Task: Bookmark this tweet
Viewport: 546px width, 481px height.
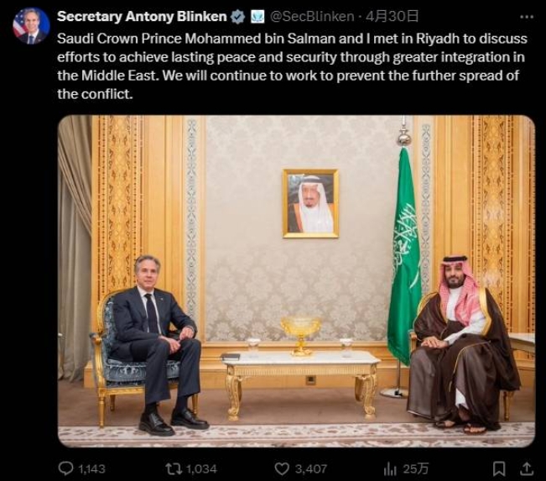Action: pos(498,468)
